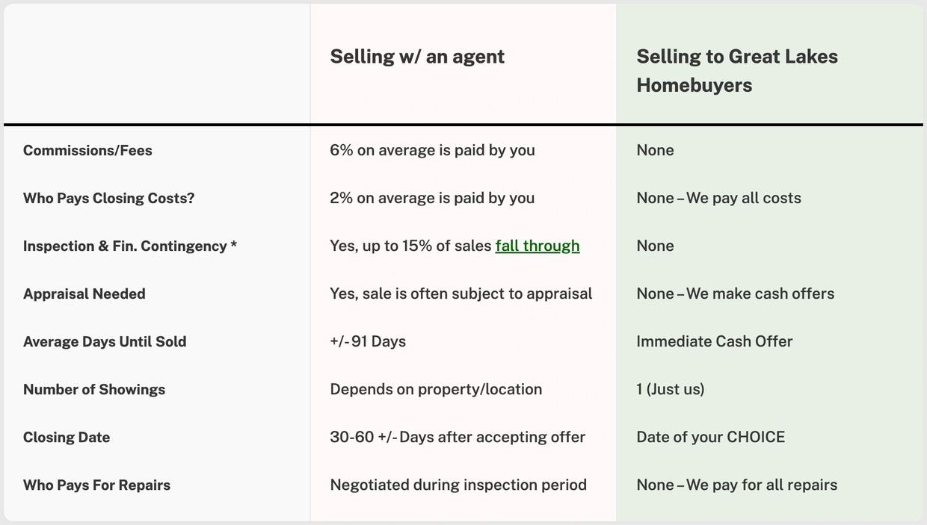
Task: Click the "Closing Date" row label
Action: 67,437
